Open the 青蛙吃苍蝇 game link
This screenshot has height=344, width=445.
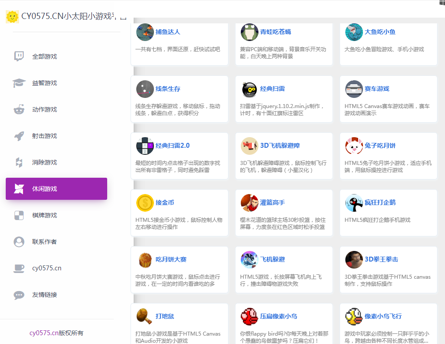276,32
